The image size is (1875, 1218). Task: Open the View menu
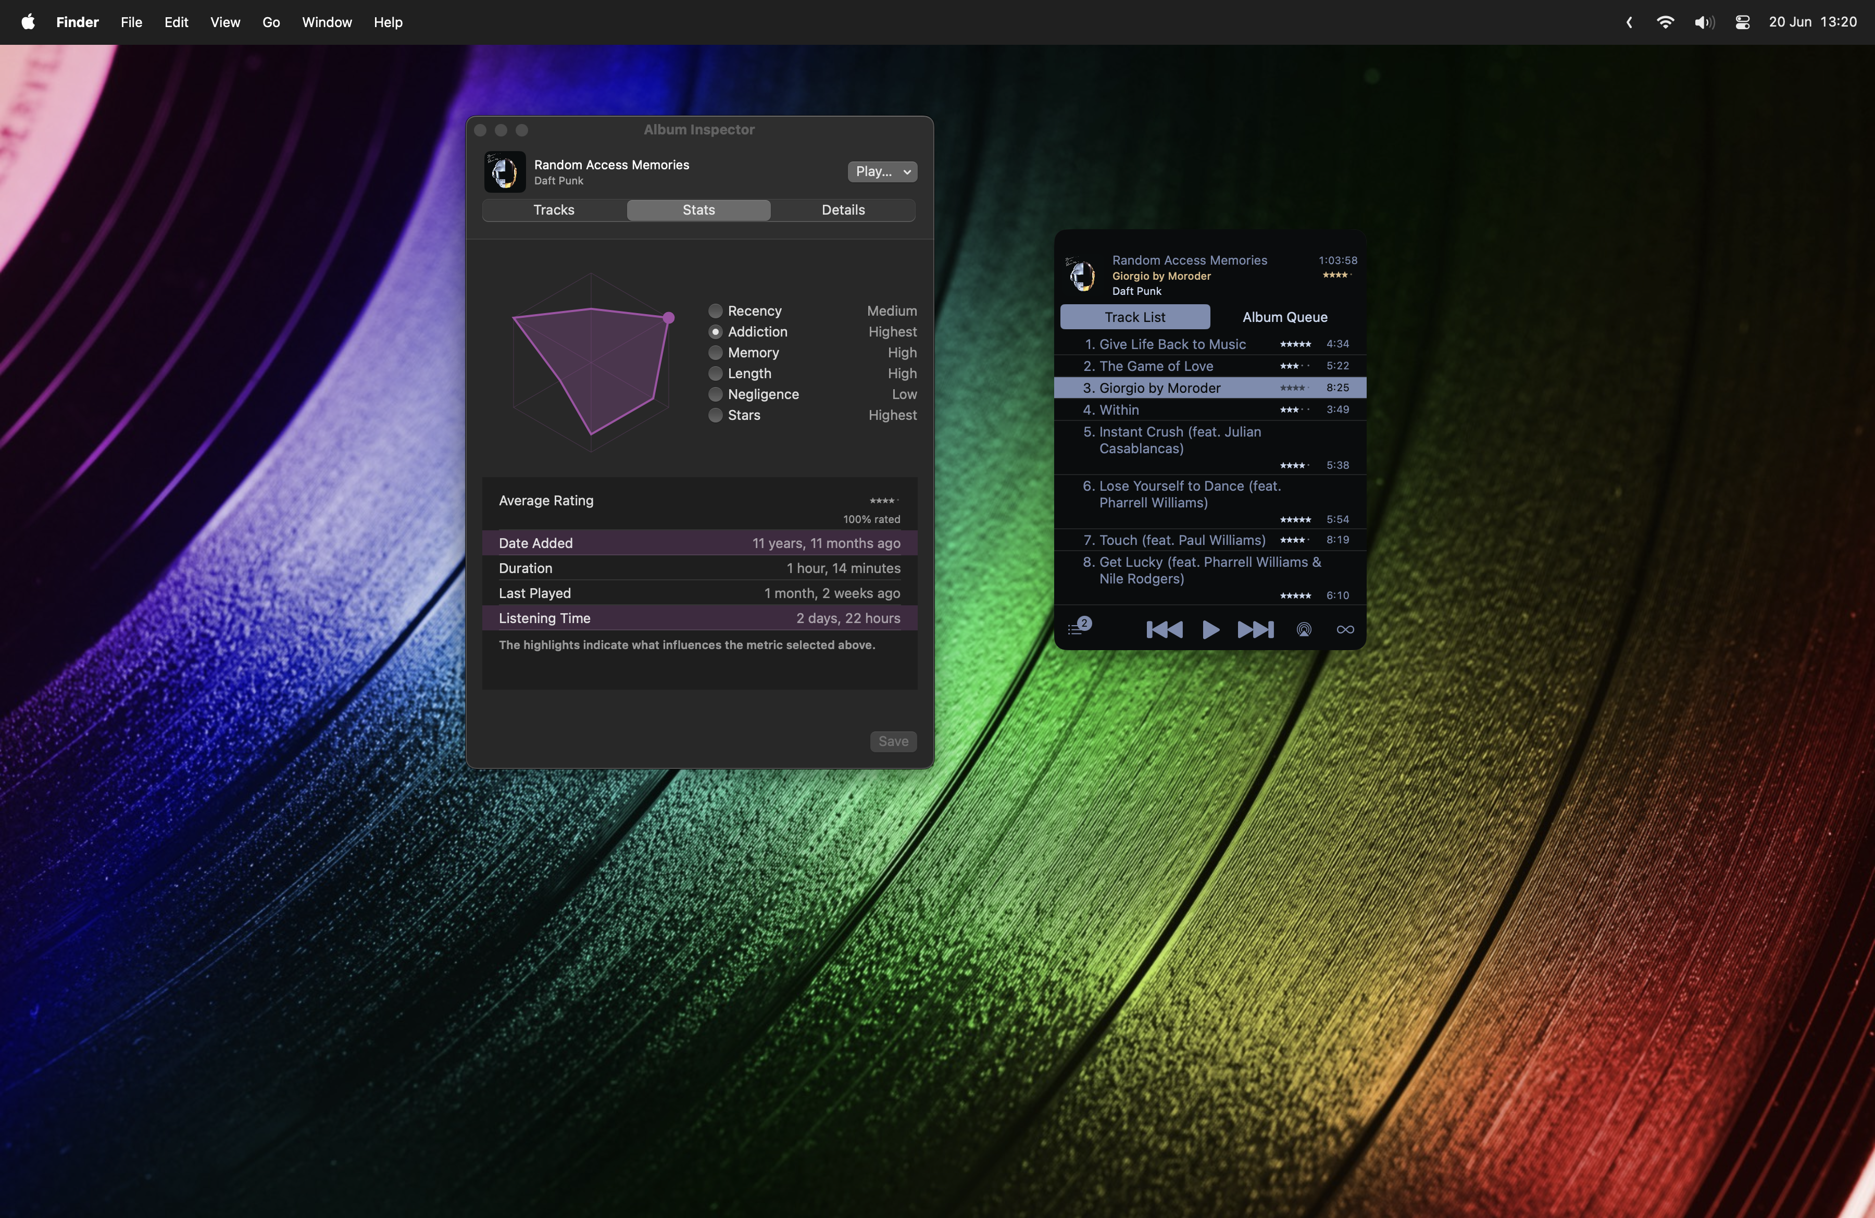226,22
